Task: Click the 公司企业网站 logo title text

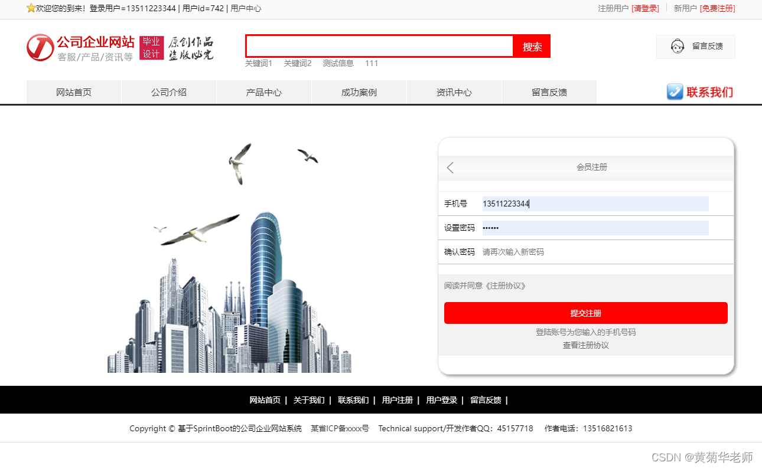Action: pos(96,42)
